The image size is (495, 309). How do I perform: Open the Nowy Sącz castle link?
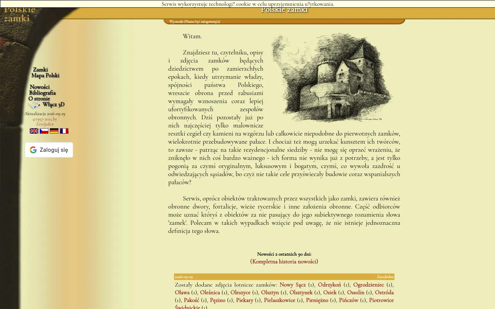pyautogui.click(x=293, y=285)
